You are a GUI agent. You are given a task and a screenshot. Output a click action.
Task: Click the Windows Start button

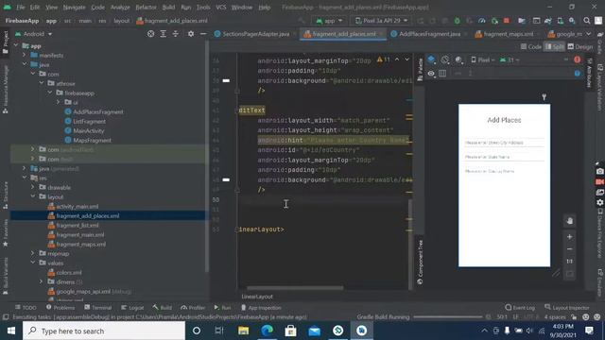coord(11,331)
